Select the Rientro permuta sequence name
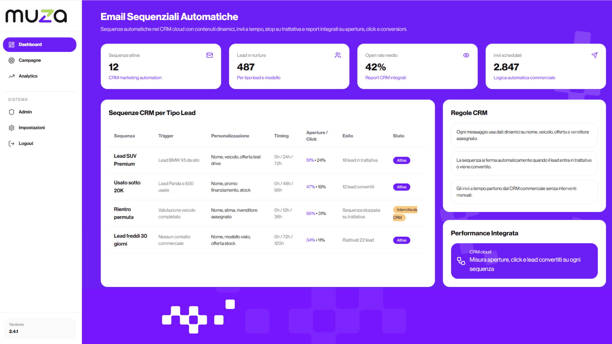The image size is (612, 344). [x=124, y=213]
